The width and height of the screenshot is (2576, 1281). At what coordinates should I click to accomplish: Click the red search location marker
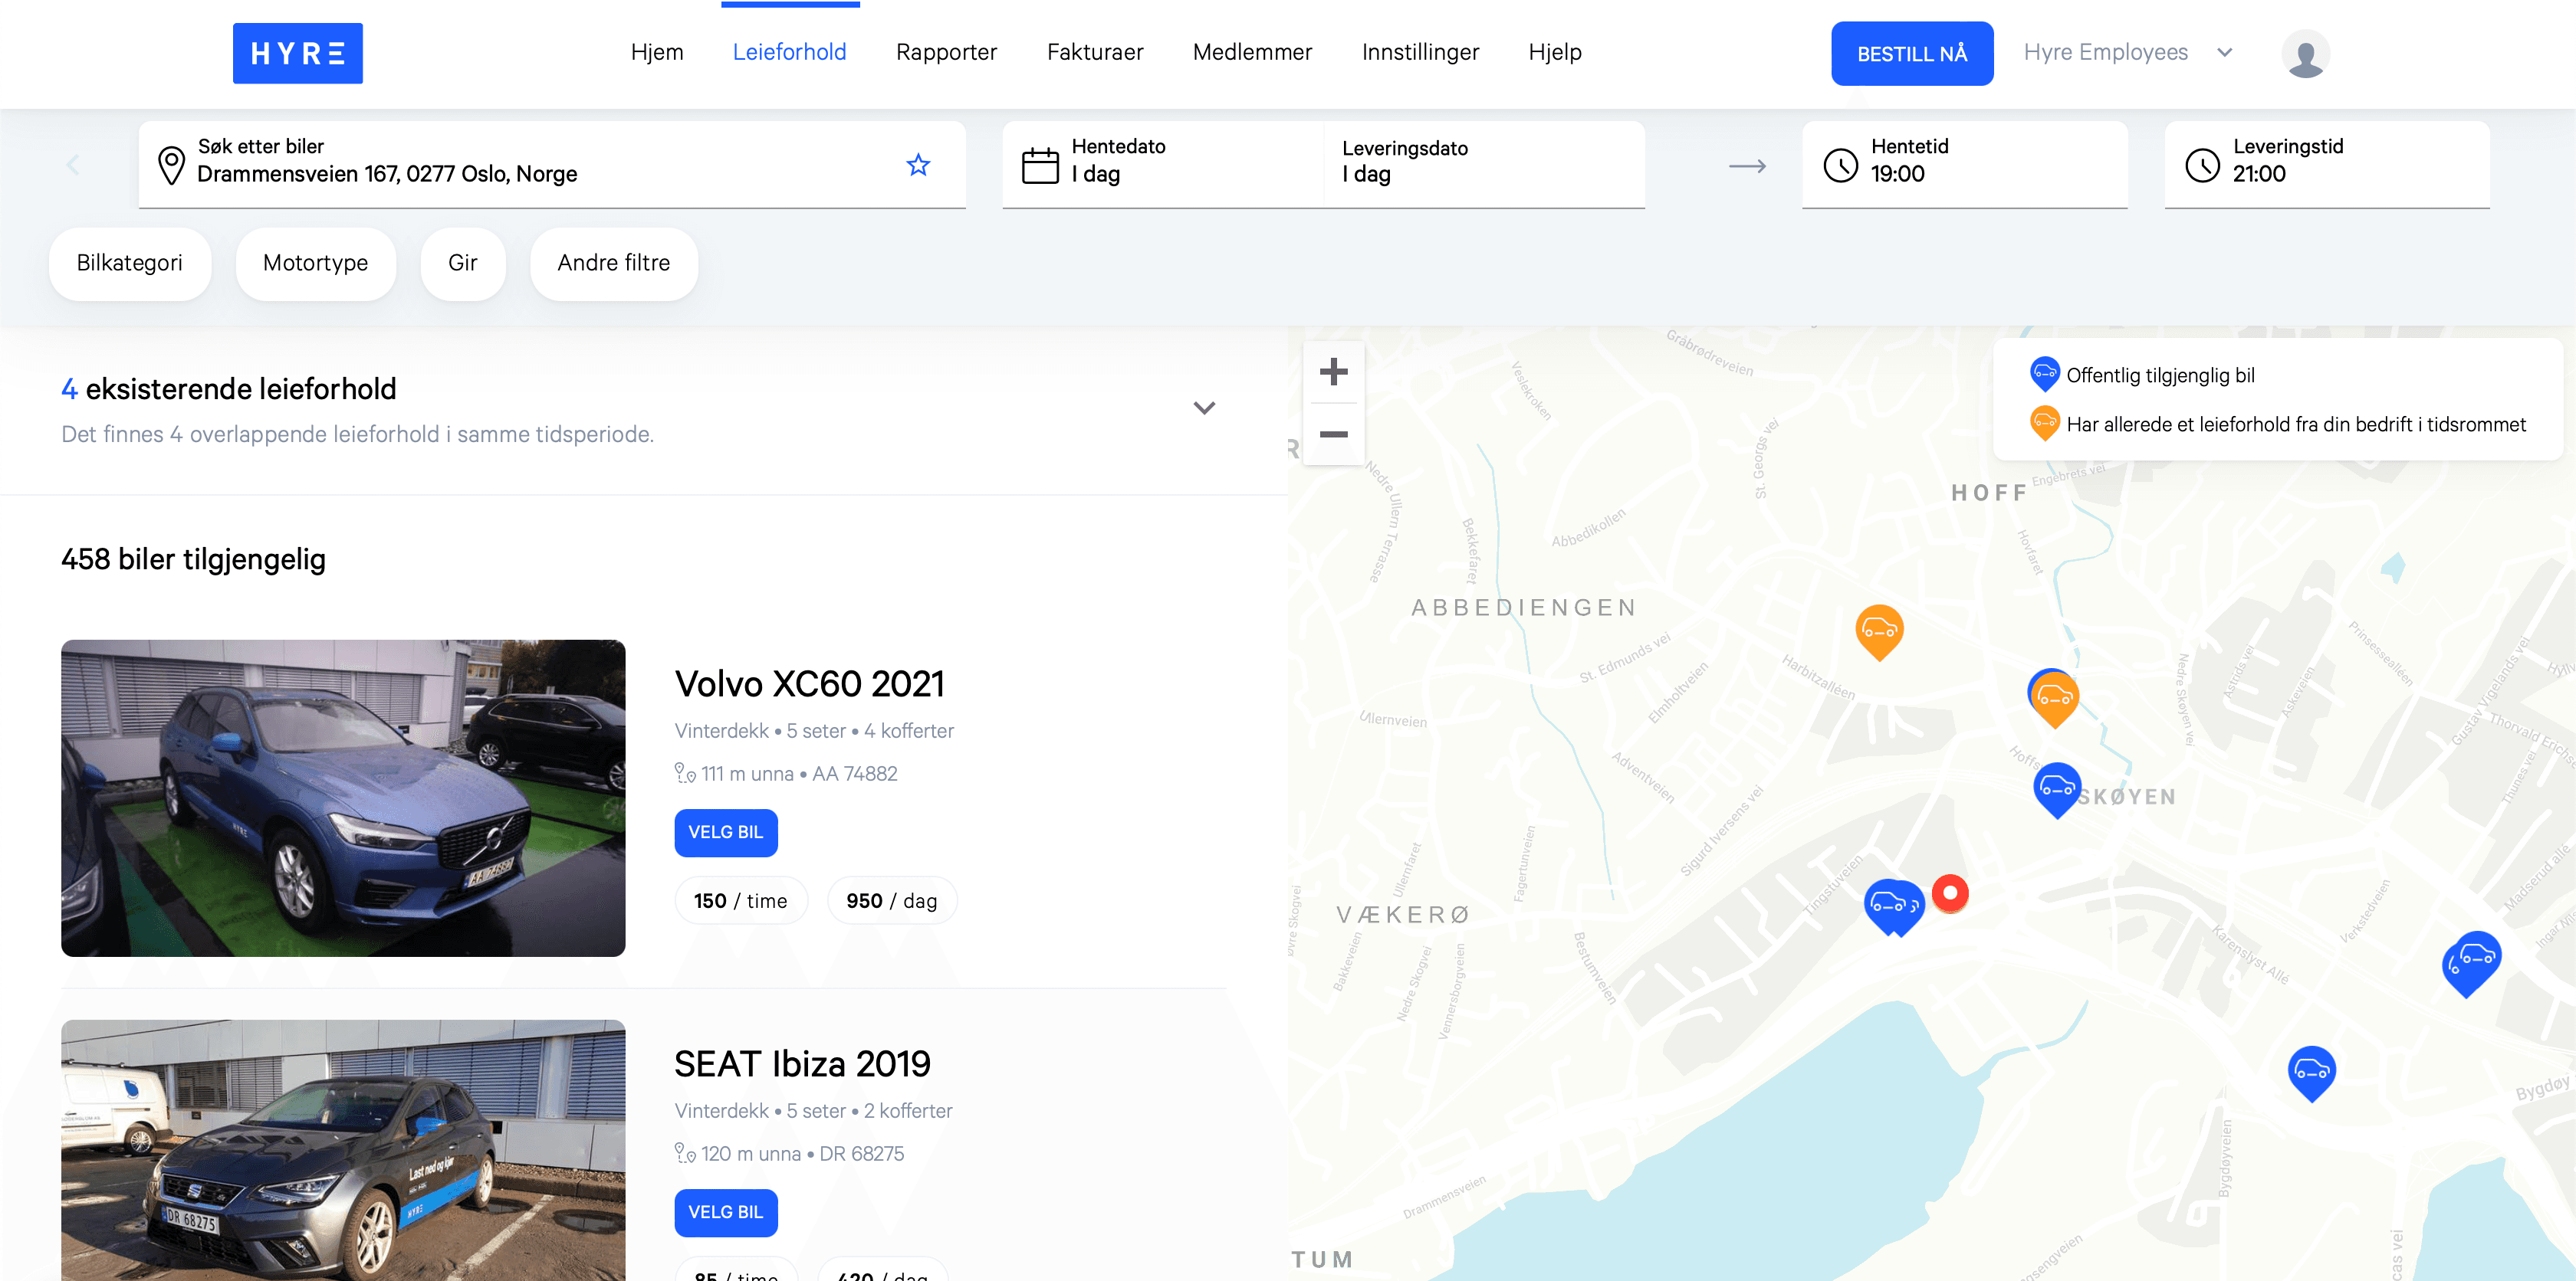1949,893
